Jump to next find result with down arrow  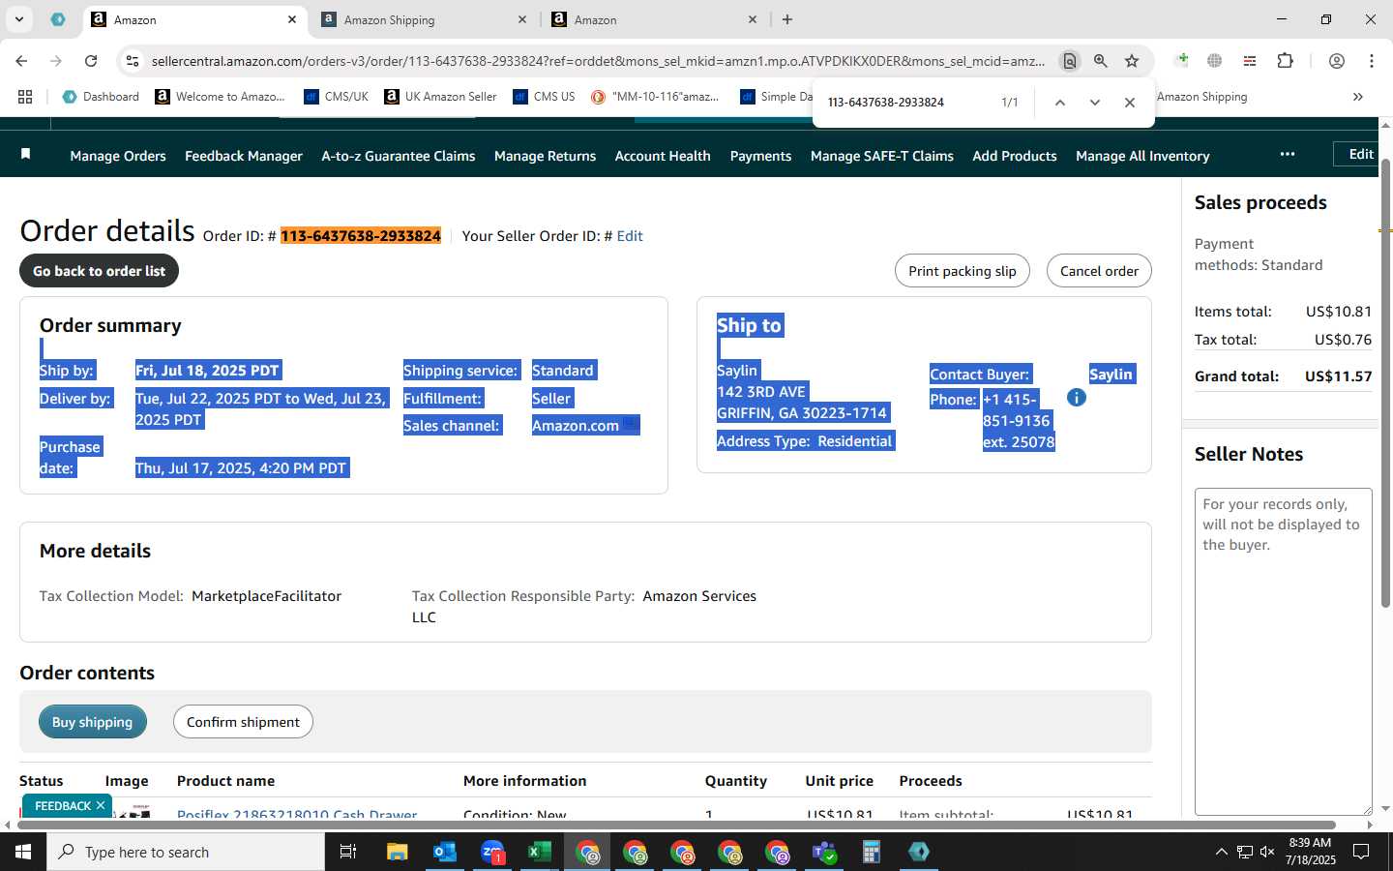pyautogui.click(x=1095, y=103)
